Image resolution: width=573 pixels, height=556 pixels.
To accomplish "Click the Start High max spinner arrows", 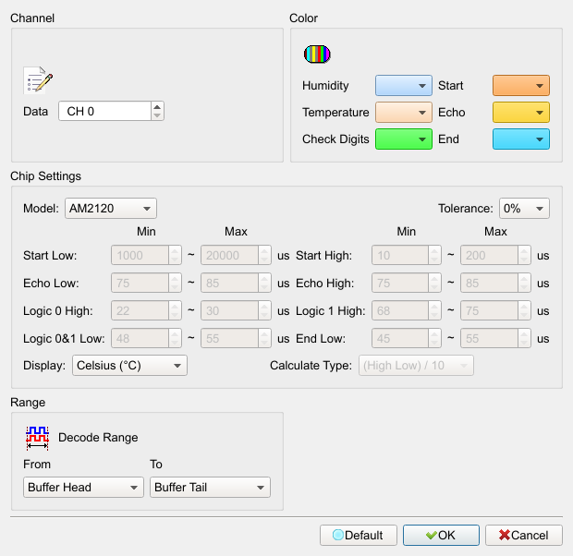I will [524, 255].
